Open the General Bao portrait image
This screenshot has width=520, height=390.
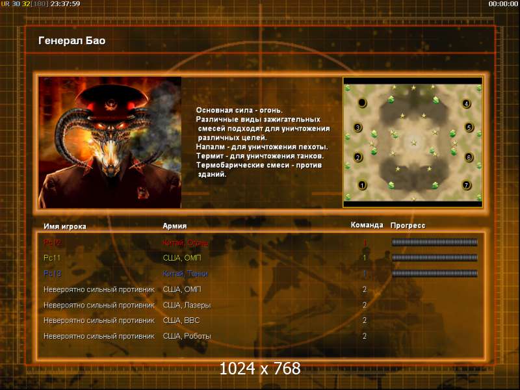coord(110,142)
